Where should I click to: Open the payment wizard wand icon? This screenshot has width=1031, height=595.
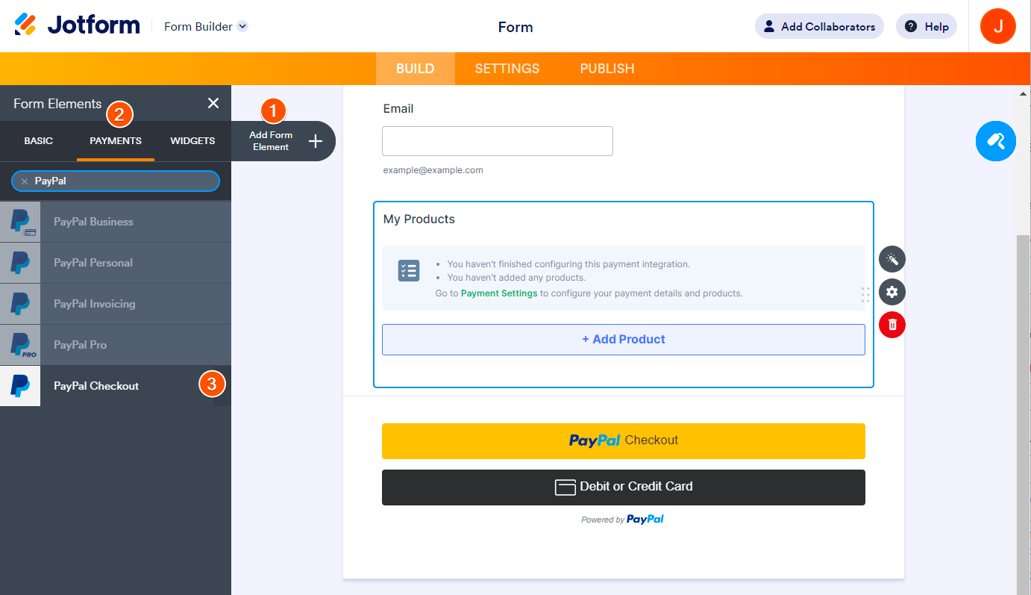pos(892,259)
